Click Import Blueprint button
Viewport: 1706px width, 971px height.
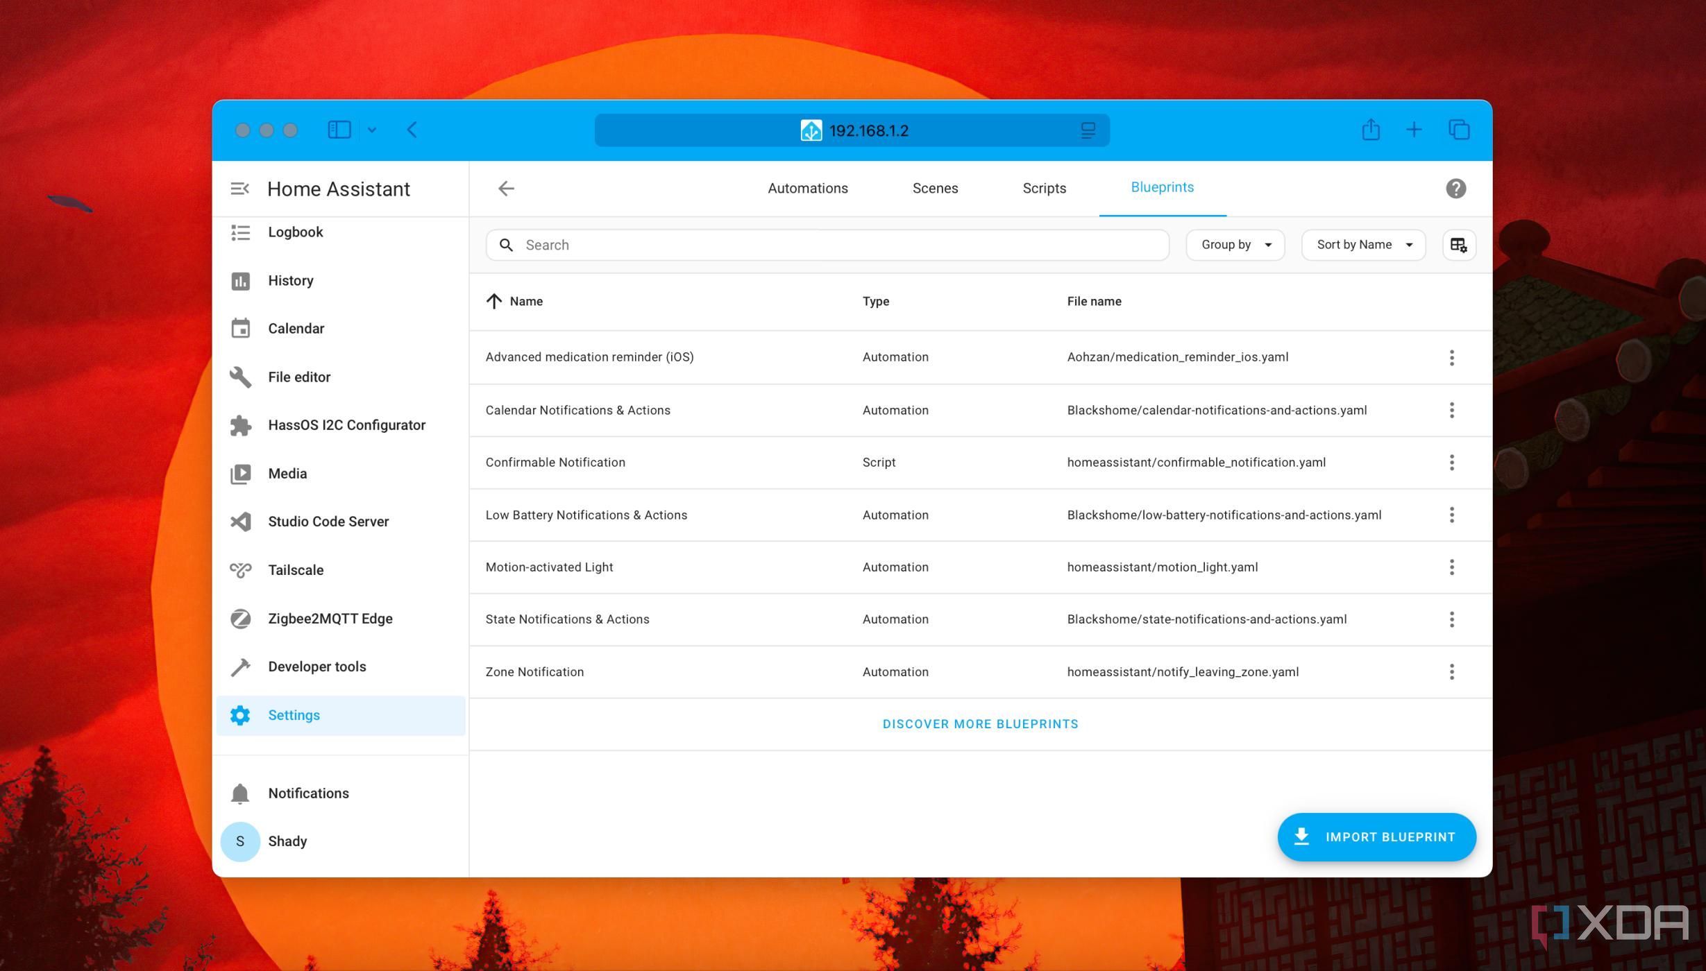coord(1376,837)
